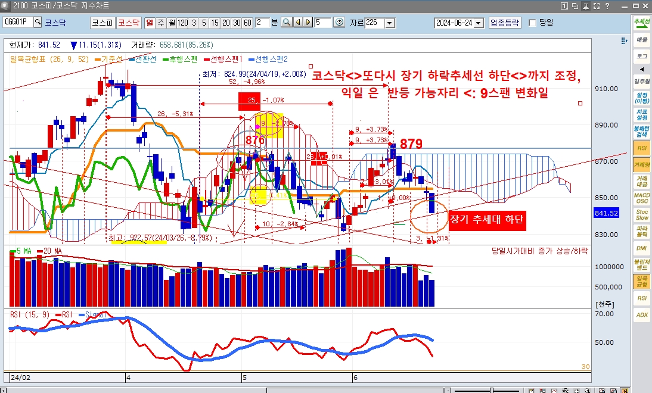Click the zoom magnifier icon in the toolbar
The height and width of the screenshot is (393, 652).
[x=286, y=23]
